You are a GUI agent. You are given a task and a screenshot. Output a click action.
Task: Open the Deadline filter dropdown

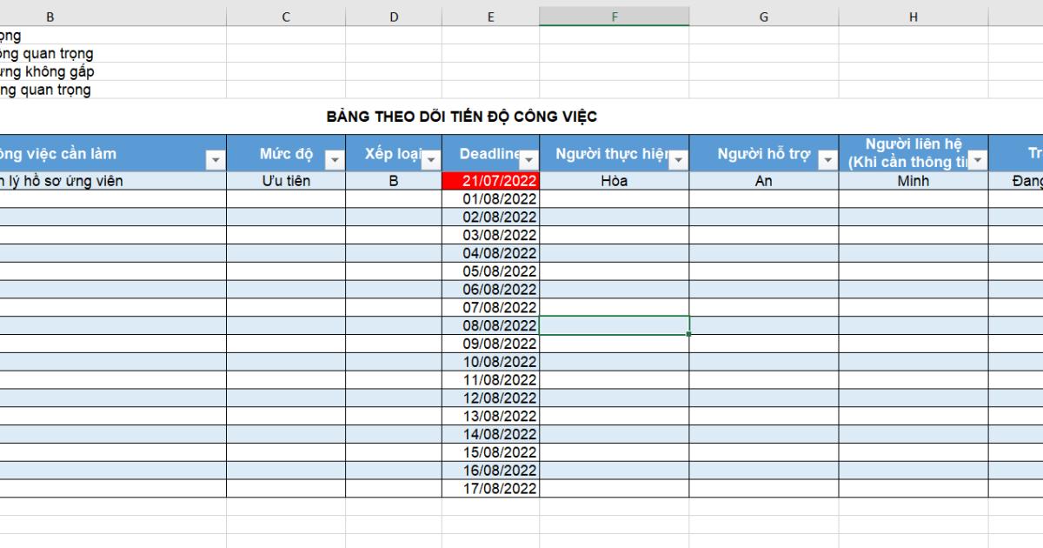point(528,161)
